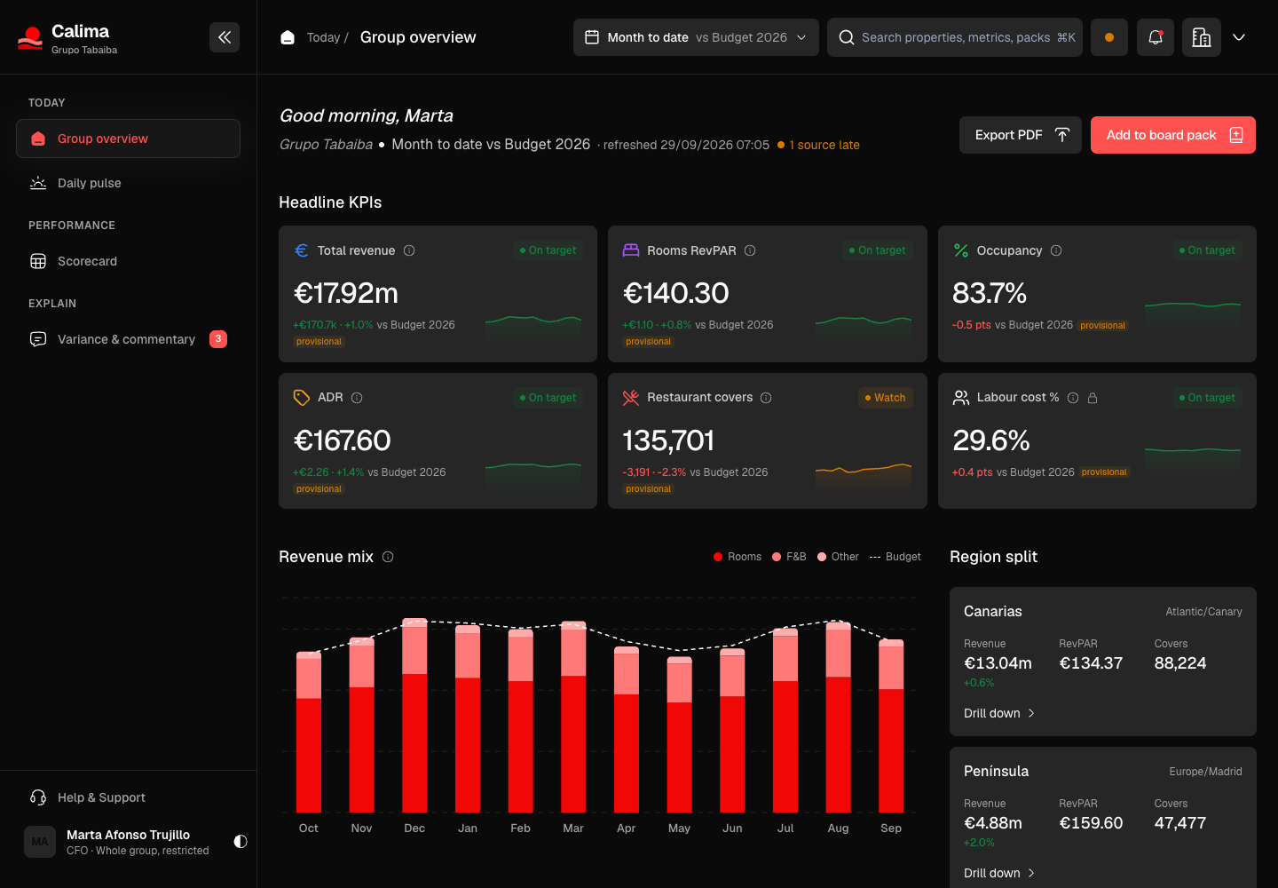Click the Watch badge on Restaurant covers
The image size is (1278, 888).
[x=886, y=398]
